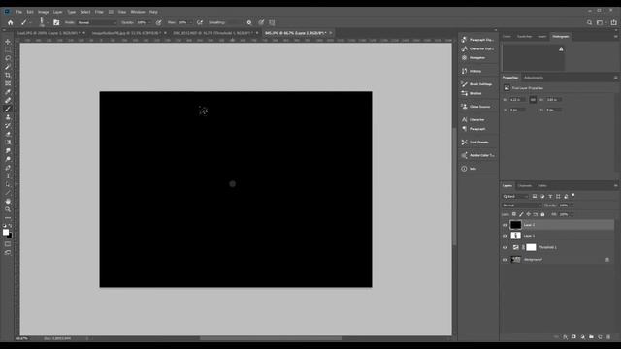The height and width of the screenshot is (349, 621).
Task: Select the Crop tool
Action: [8, 76]
